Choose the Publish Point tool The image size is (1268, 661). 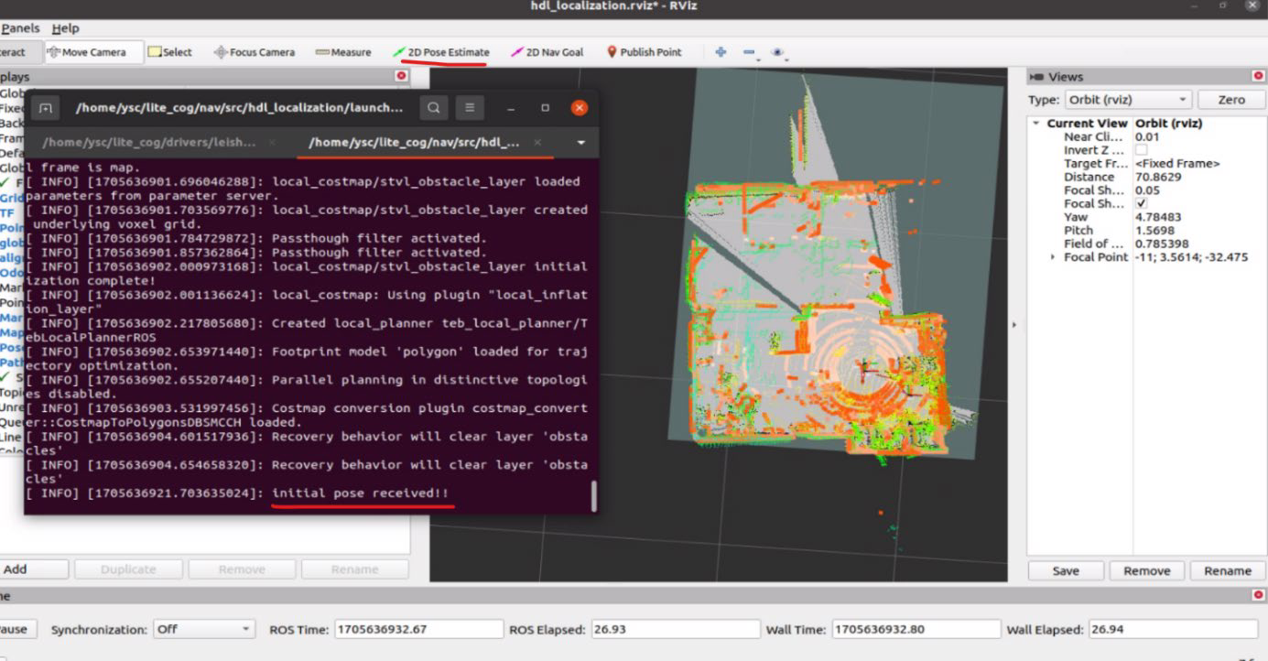tap(645, 52)
